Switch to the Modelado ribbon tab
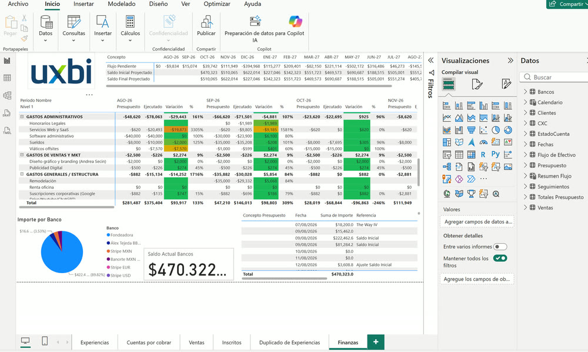 point(122,4)
